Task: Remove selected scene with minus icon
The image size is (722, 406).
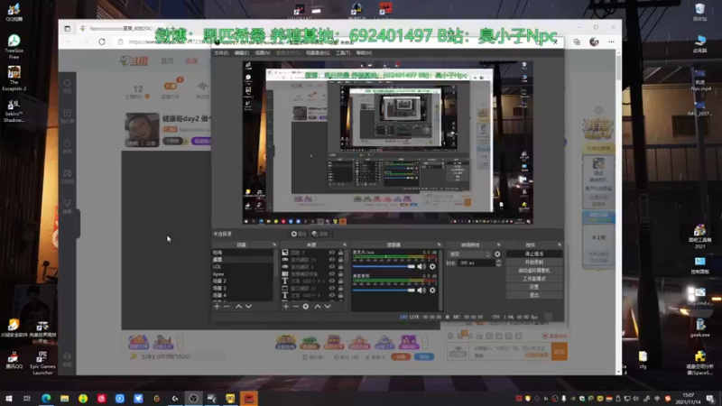Action: [227, 307]
